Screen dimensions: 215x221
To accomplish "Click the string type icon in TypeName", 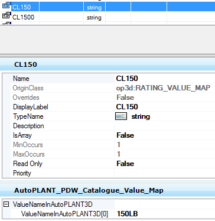I will pyautogui.click(x=121, y=116).
